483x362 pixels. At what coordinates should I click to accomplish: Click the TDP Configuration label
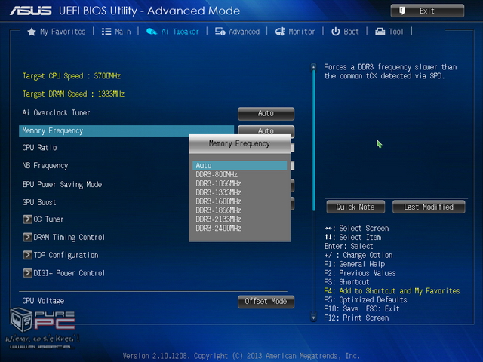click(x=66, y=255)
